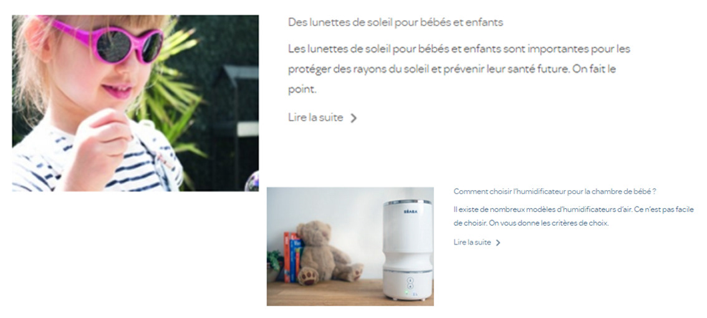Open the humidifier article thumbnail image

pyautogui.click(x=350, y=246)
